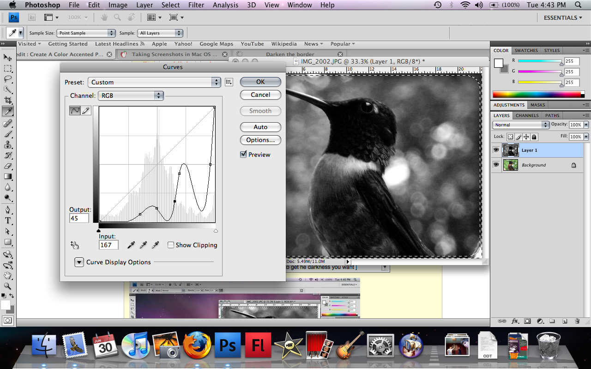Click the Options... button in Curves
The height and width of the screenshot is (369, 591).
[260, 140]
